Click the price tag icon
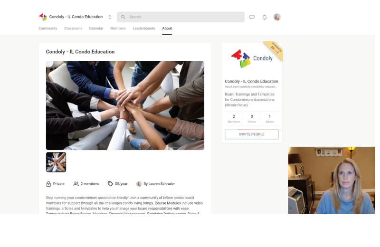Viewport: 380px width, 247px height. [110, 184]
